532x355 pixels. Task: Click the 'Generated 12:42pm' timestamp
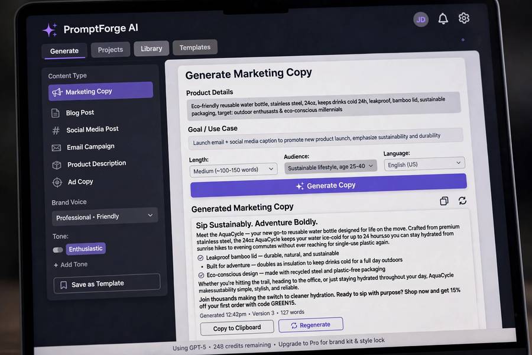coord(223,315)
